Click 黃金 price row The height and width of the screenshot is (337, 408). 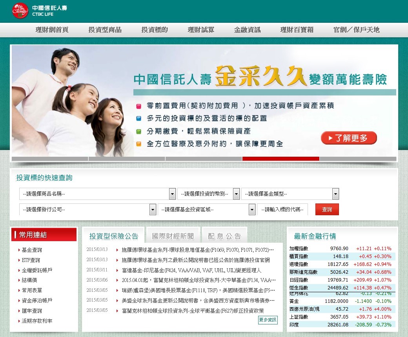342,301
